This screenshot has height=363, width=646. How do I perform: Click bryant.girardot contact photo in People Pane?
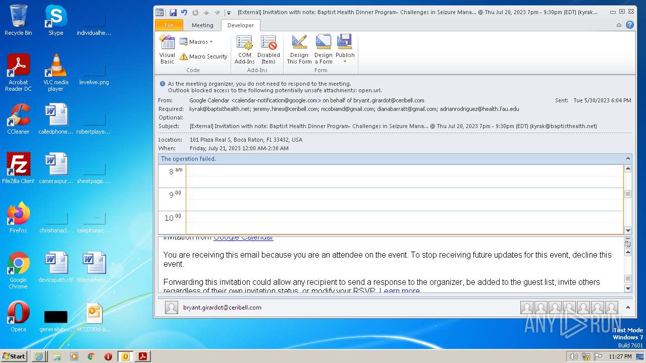pyautogui.click(x=172, y=308)
